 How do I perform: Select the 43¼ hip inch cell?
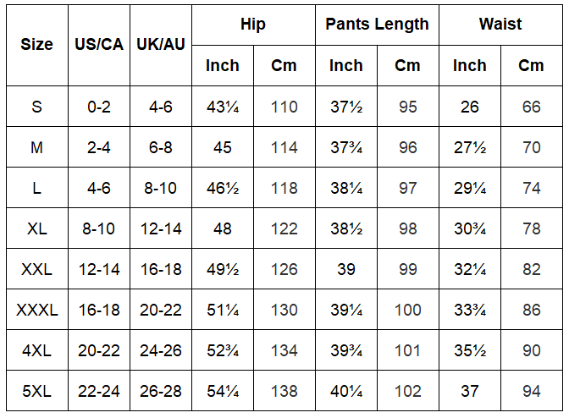(x=223, y=107)
